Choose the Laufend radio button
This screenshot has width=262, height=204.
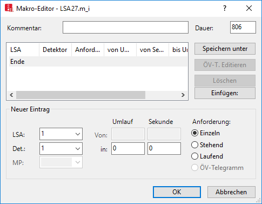tap(194, 156)
